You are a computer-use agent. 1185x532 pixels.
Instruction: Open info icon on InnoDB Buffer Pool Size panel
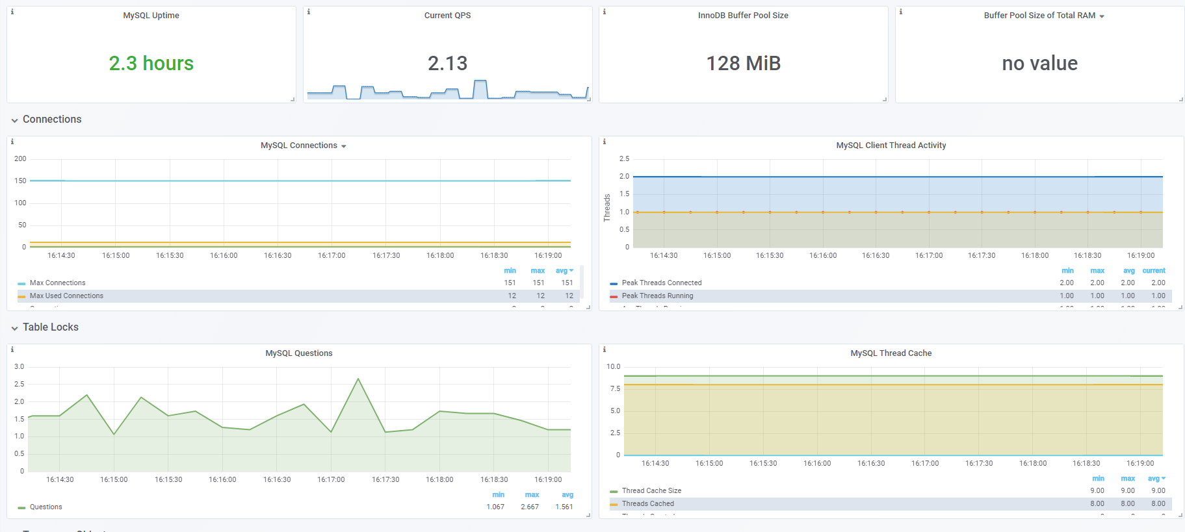605,12
